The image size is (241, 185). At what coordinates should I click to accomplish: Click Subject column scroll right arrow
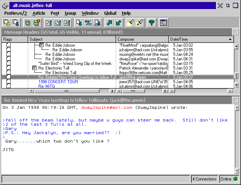click(x=113, y=91)
